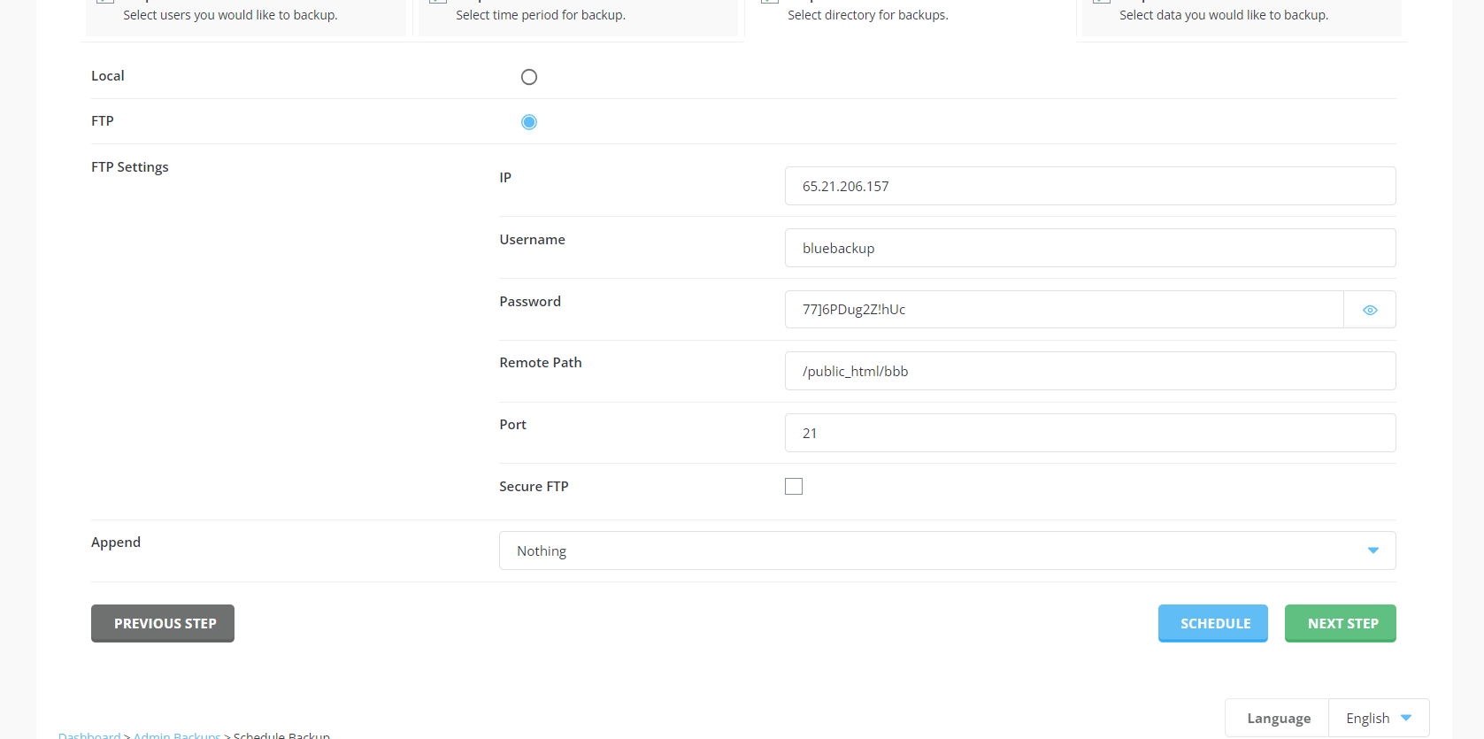Screen dimensions: 1484x739
Task: Open 'Select time period for backup' step
Action: tap(578, 16)
